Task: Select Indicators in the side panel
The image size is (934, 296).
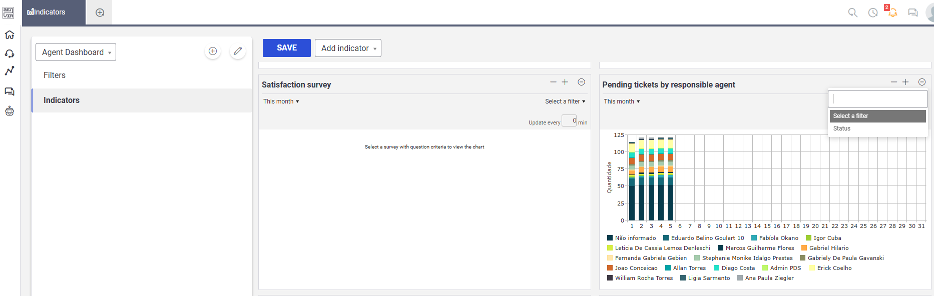Action: [142, 100]
